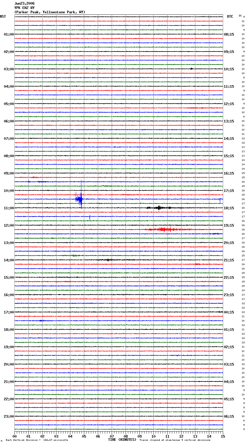The image size is (246, 444).
Task: Select the 07:00 MST time label
Action: click(9, 139)
